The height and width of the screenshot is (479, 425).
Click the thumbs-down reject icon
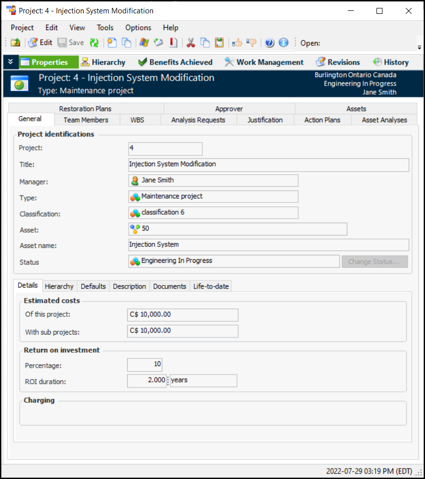(252, 43)
